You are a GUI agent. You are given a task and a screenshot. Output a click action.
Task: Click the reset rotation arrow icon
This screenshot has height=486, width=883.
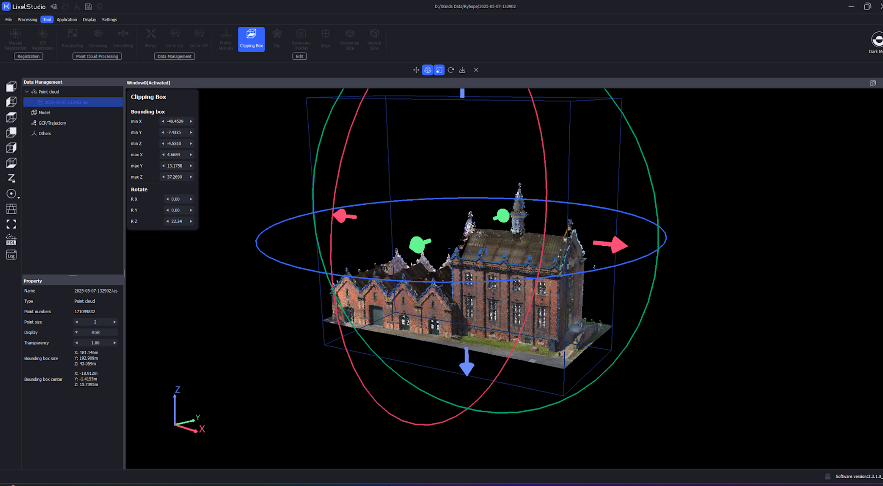(x=451, y=70)
